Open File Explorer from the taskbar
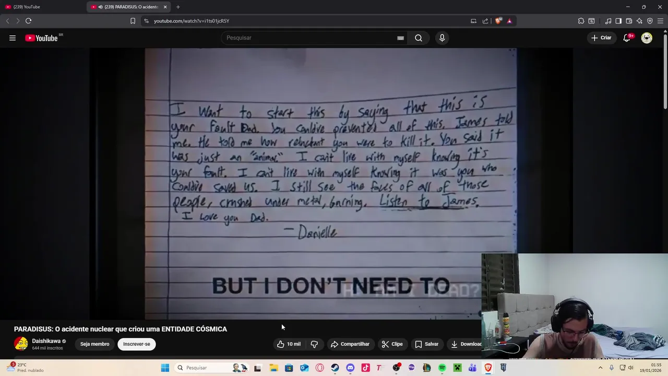The width and height of the screenshot is (668, 376). pyautogui.click(x=273, y=368)
